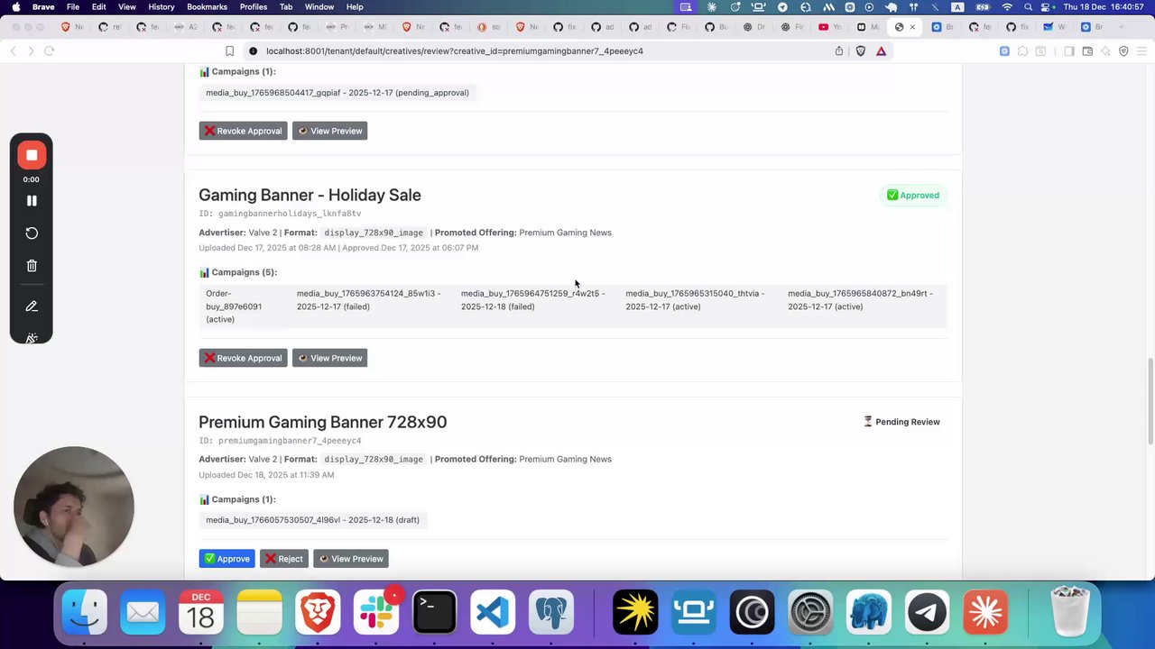
Task: Go back in browser history
Action: 14,51
